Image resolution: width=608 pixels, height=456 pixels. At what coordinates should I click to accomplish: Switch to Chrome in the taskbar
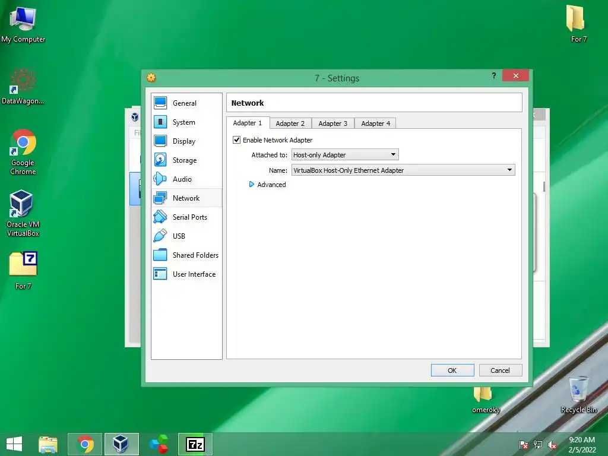[85, 444]
